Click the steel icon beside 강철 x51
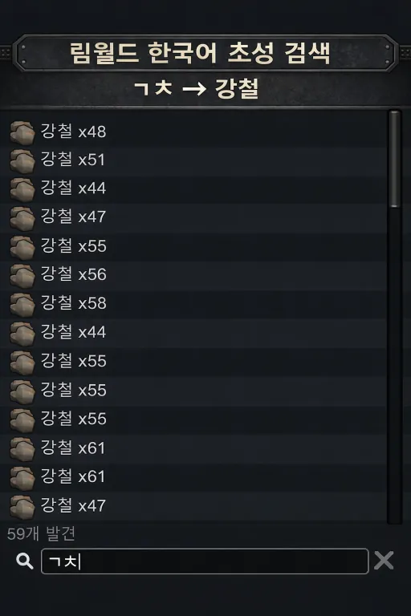Viewport: 411px width, 616px height. pos(22,161)
